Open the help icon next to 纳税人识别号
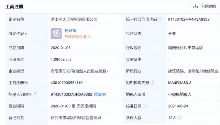 (35, 94)
